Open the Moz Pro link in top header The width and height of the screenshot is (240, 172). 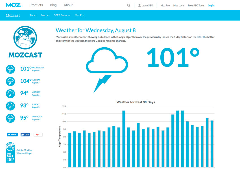[165, 6]
